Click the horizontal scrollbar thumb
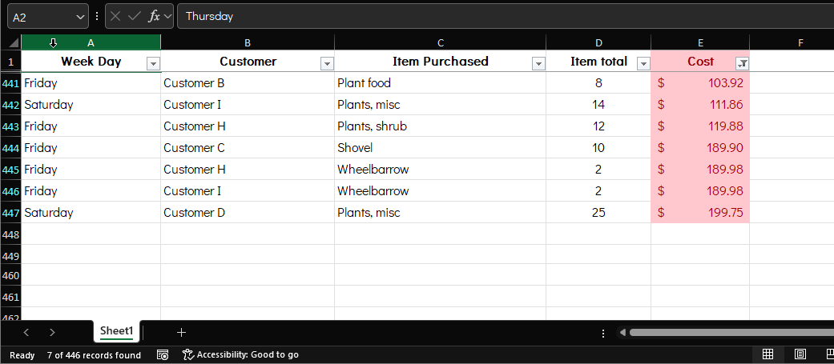Screen dimensions: 834x364 point(729,332)
